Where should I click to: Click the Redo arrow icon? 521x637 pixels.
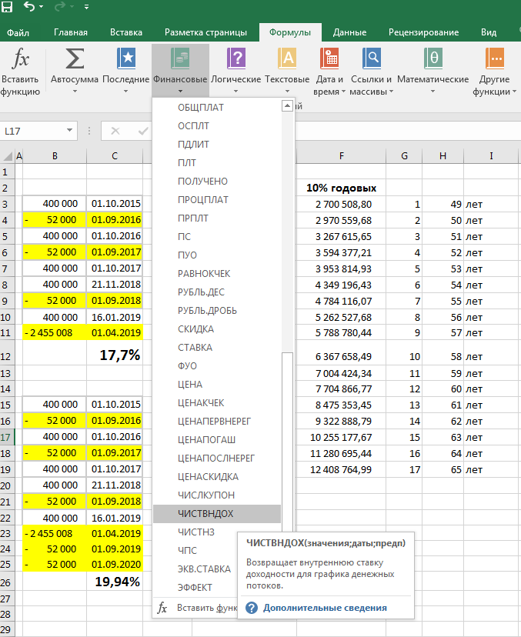point(59,6)
